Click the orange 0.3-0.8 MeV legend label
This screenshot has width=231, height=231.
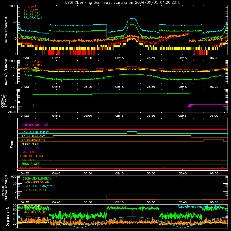[33, 65]
